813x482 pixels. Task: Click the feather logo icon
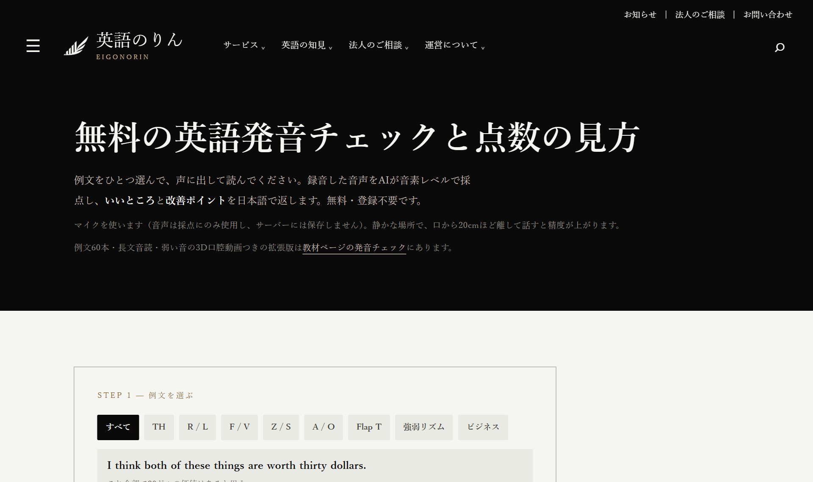click(x=76, y=46)
